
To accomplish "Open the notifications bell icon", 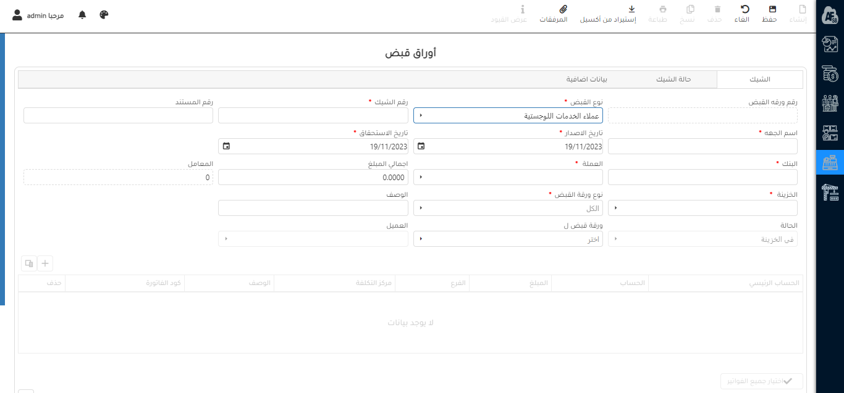I will [x=82, y=15].
